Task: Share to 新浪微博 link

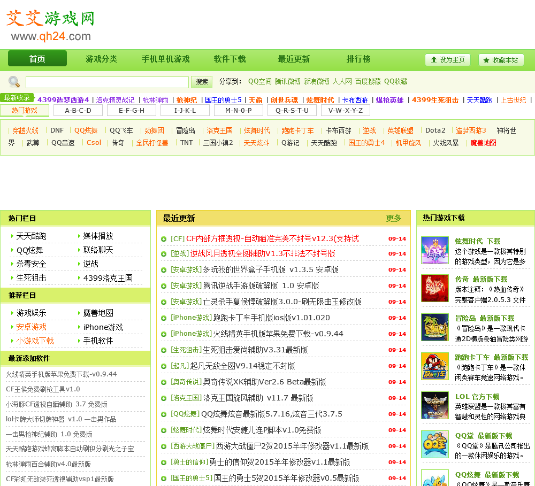Action: (x=317, y=81)
